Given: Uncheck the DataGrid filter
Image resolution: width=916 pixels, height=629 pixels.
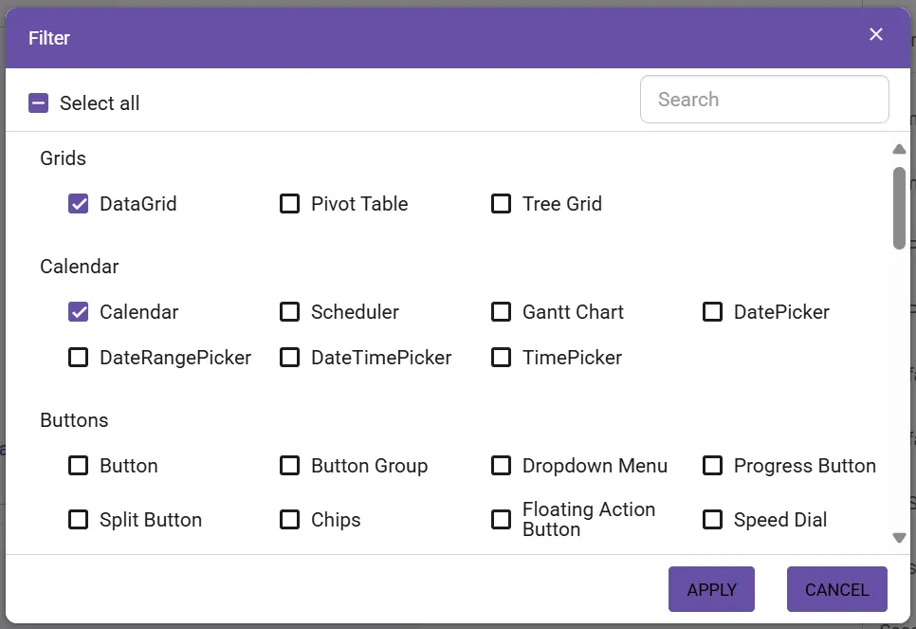Looking at the screenshot, I should [x=78, y=203].
